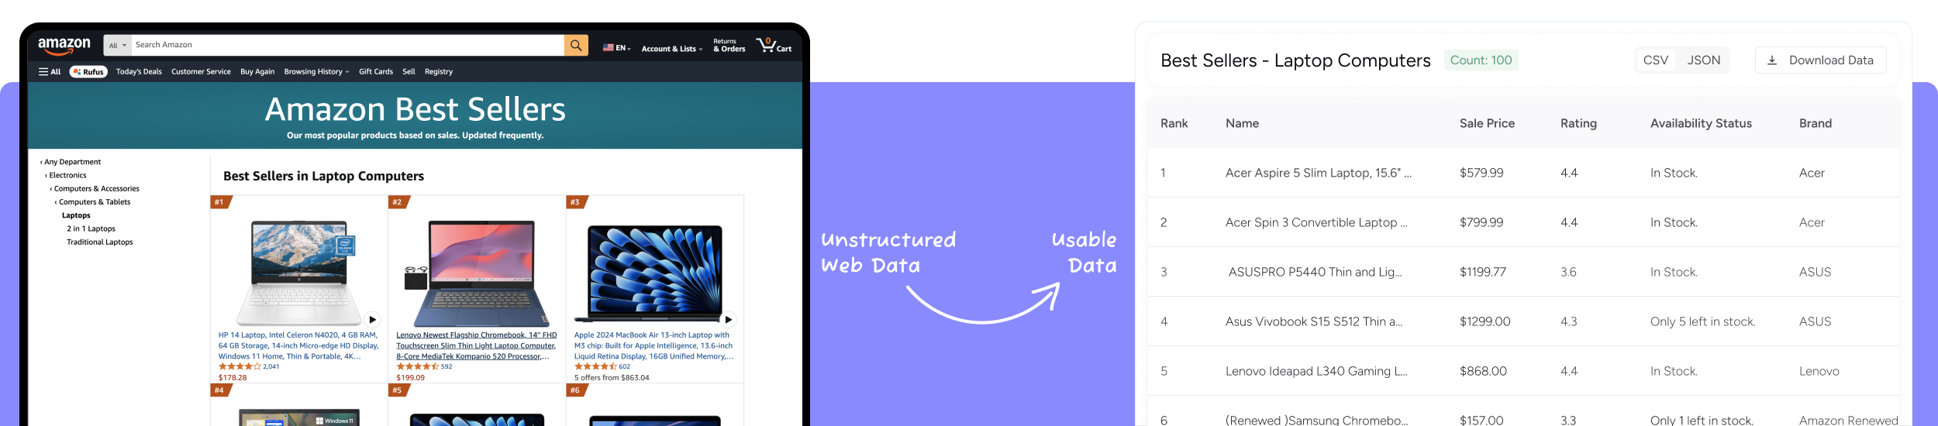Select 2 in 1 Laptops category
This screenshot has height=426, width=1938.
click(x=91, y=229)
